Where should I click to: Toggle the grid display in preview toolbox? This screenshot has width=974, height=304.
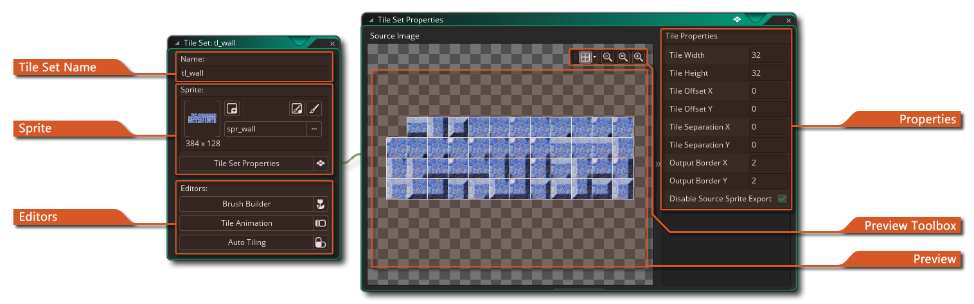585,57
